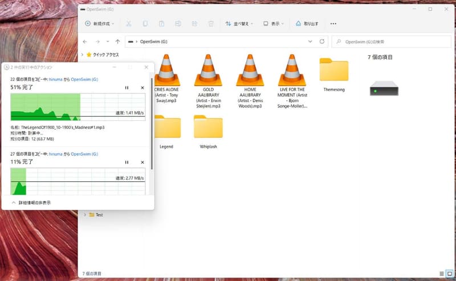The height and width of the screenshot is (281, 456).
Task: Select the Test folder in navigation pane
Action: pyautogui.click(x=96, y=215)
